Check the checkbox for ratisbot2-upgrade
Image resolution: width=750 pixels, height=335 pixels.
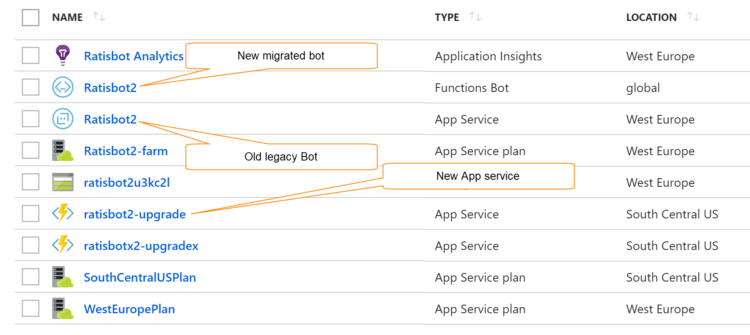30,213
